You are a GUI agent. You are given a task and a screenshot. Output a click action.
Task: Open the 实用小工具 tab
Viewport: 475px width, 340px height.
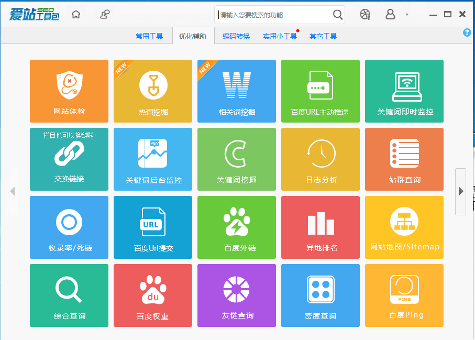pos(280,36)
